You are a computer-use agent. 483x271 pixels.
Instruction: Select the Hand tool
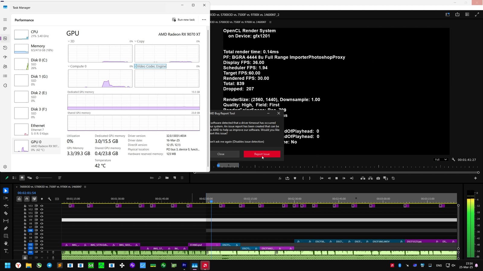[6, 243]
